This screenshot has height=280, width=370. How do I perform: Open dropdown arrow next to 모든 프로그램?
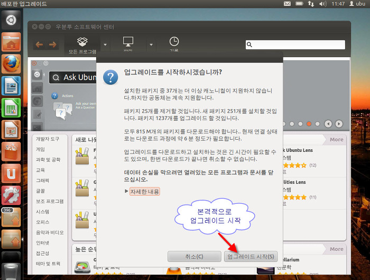(106, 44)
